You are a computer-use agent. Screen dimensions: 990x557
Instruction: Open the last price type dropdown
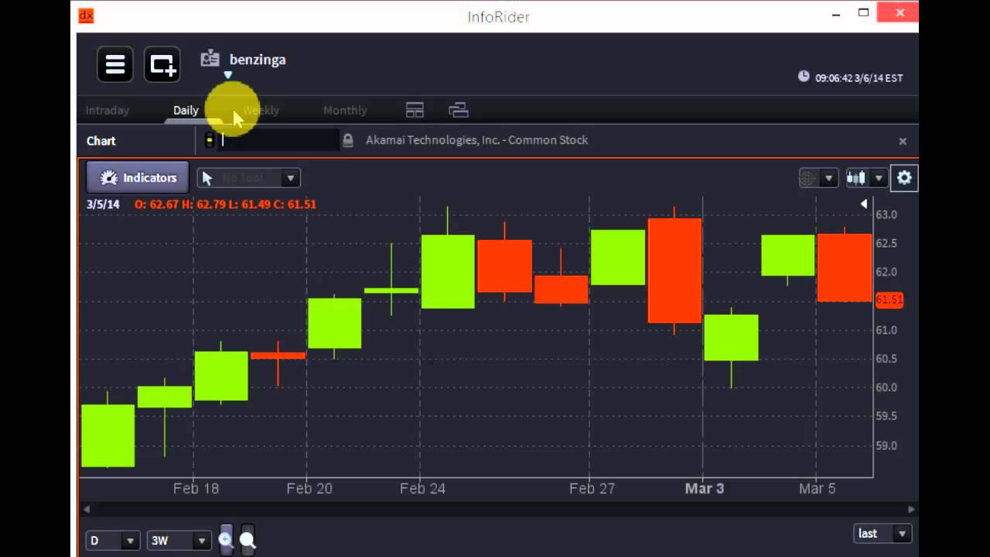pyautogui.click(x=882, y=533)
